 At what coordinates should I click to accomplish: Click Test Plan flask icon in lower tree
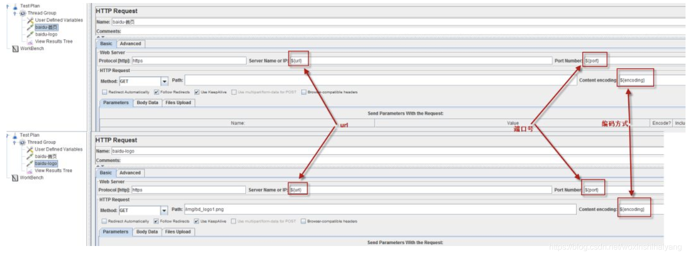15,135
